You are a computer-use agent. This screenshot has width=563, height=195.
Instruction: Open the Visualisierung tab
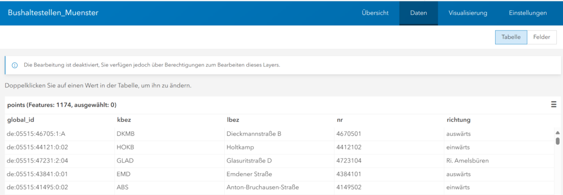(468, 13)
